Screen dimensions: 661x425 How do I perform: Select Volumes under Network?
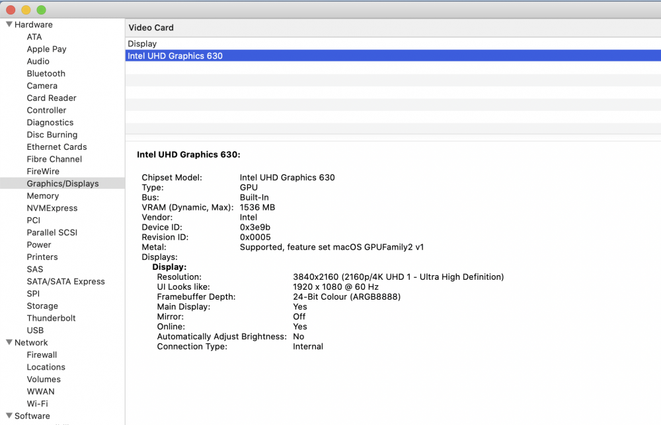pos(44,379)
